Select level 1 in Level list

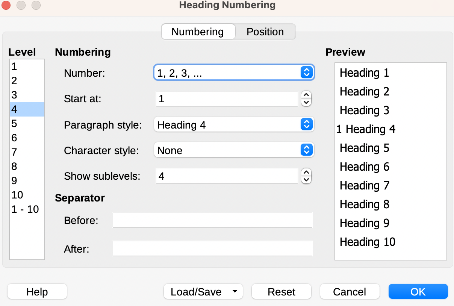point(27,67)
